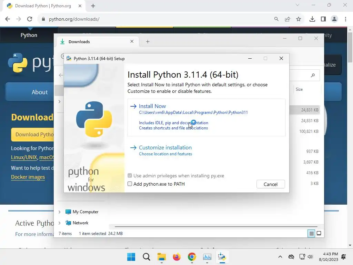353x265 pixels.
Task: Open Chrome profile avatar
Action: coord(334,19)
